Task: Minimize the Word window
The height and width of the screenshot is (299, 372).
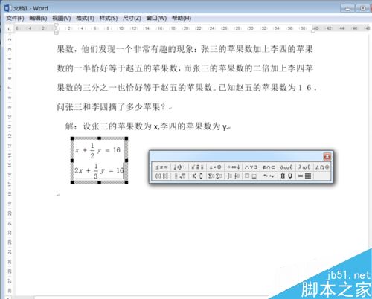Action: coord(347,8)
